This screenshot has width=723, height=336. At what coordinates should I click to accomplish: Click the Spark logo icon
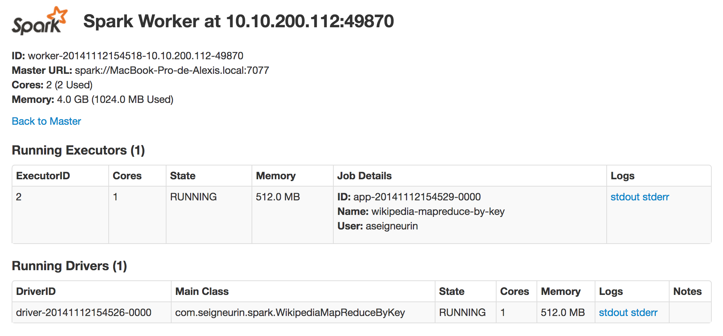pos(39,21)
